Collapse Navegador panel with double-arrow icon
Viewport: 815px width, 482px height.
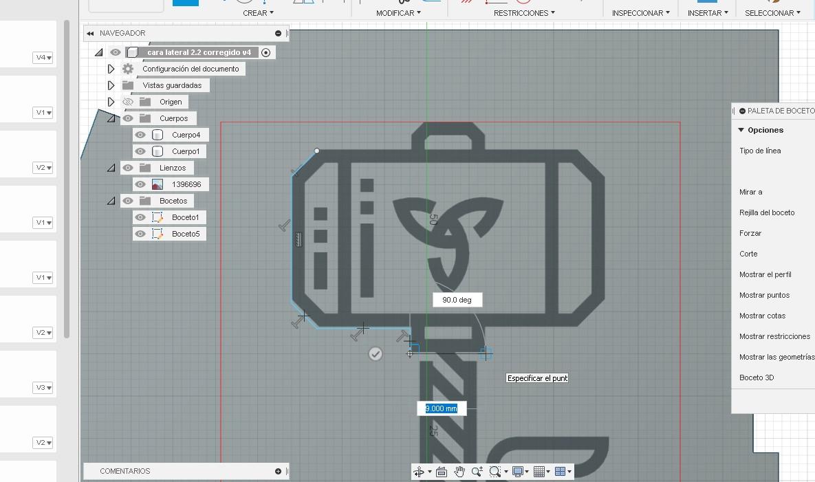pos(90,33)
